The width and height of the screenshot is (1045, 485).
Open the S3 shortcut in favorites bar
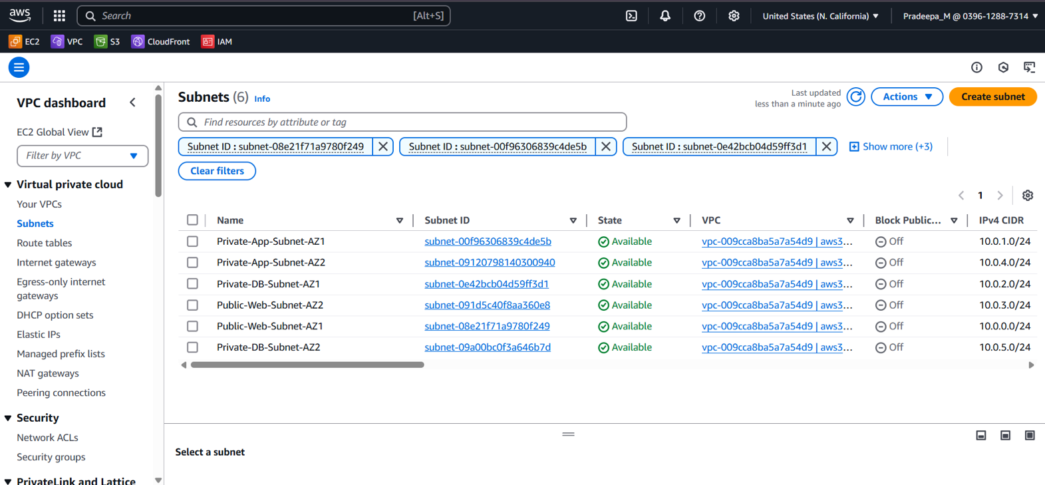107,41
